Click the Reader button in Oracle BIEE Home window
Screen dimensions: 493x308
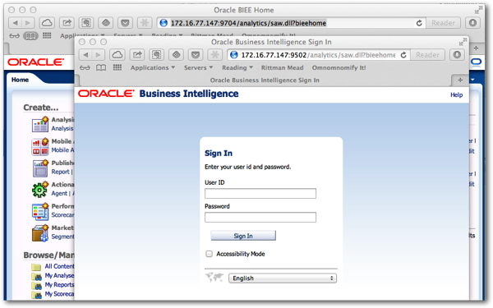pyautogui.click(x=443, y=23)
